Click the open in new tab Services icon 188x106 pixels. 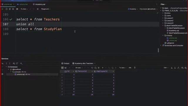[x=17, y=64]
